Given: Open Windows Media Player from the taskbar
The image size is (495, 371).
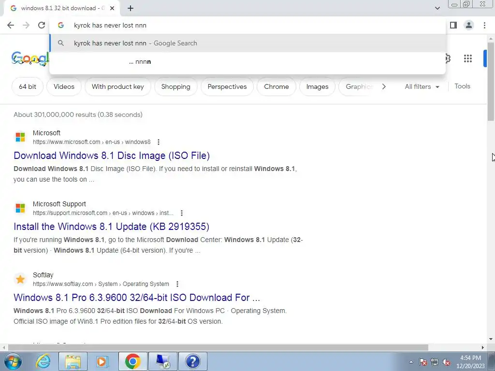Looking at the screenshot, I should 102,361.
